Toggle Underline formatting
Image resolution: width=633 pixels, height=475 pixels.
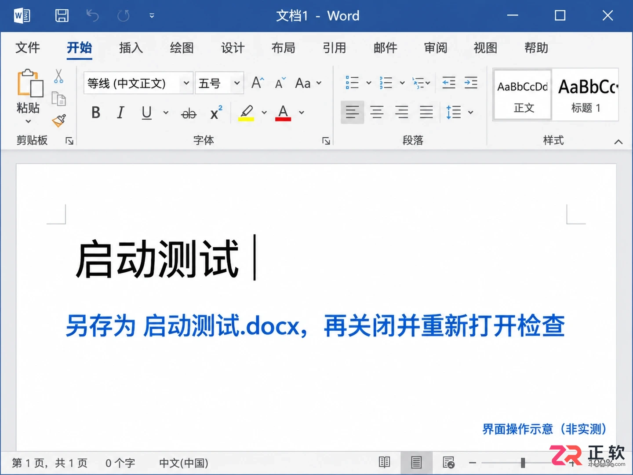147,113
